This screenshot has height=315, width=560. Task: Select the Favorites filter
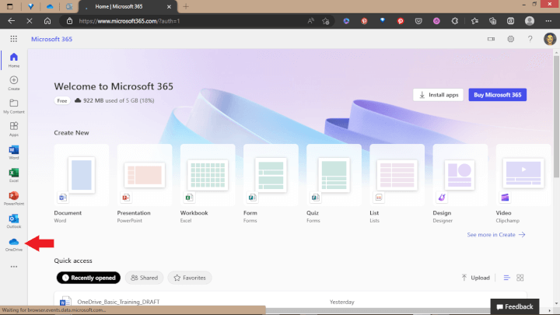click(x=190, y=278)
